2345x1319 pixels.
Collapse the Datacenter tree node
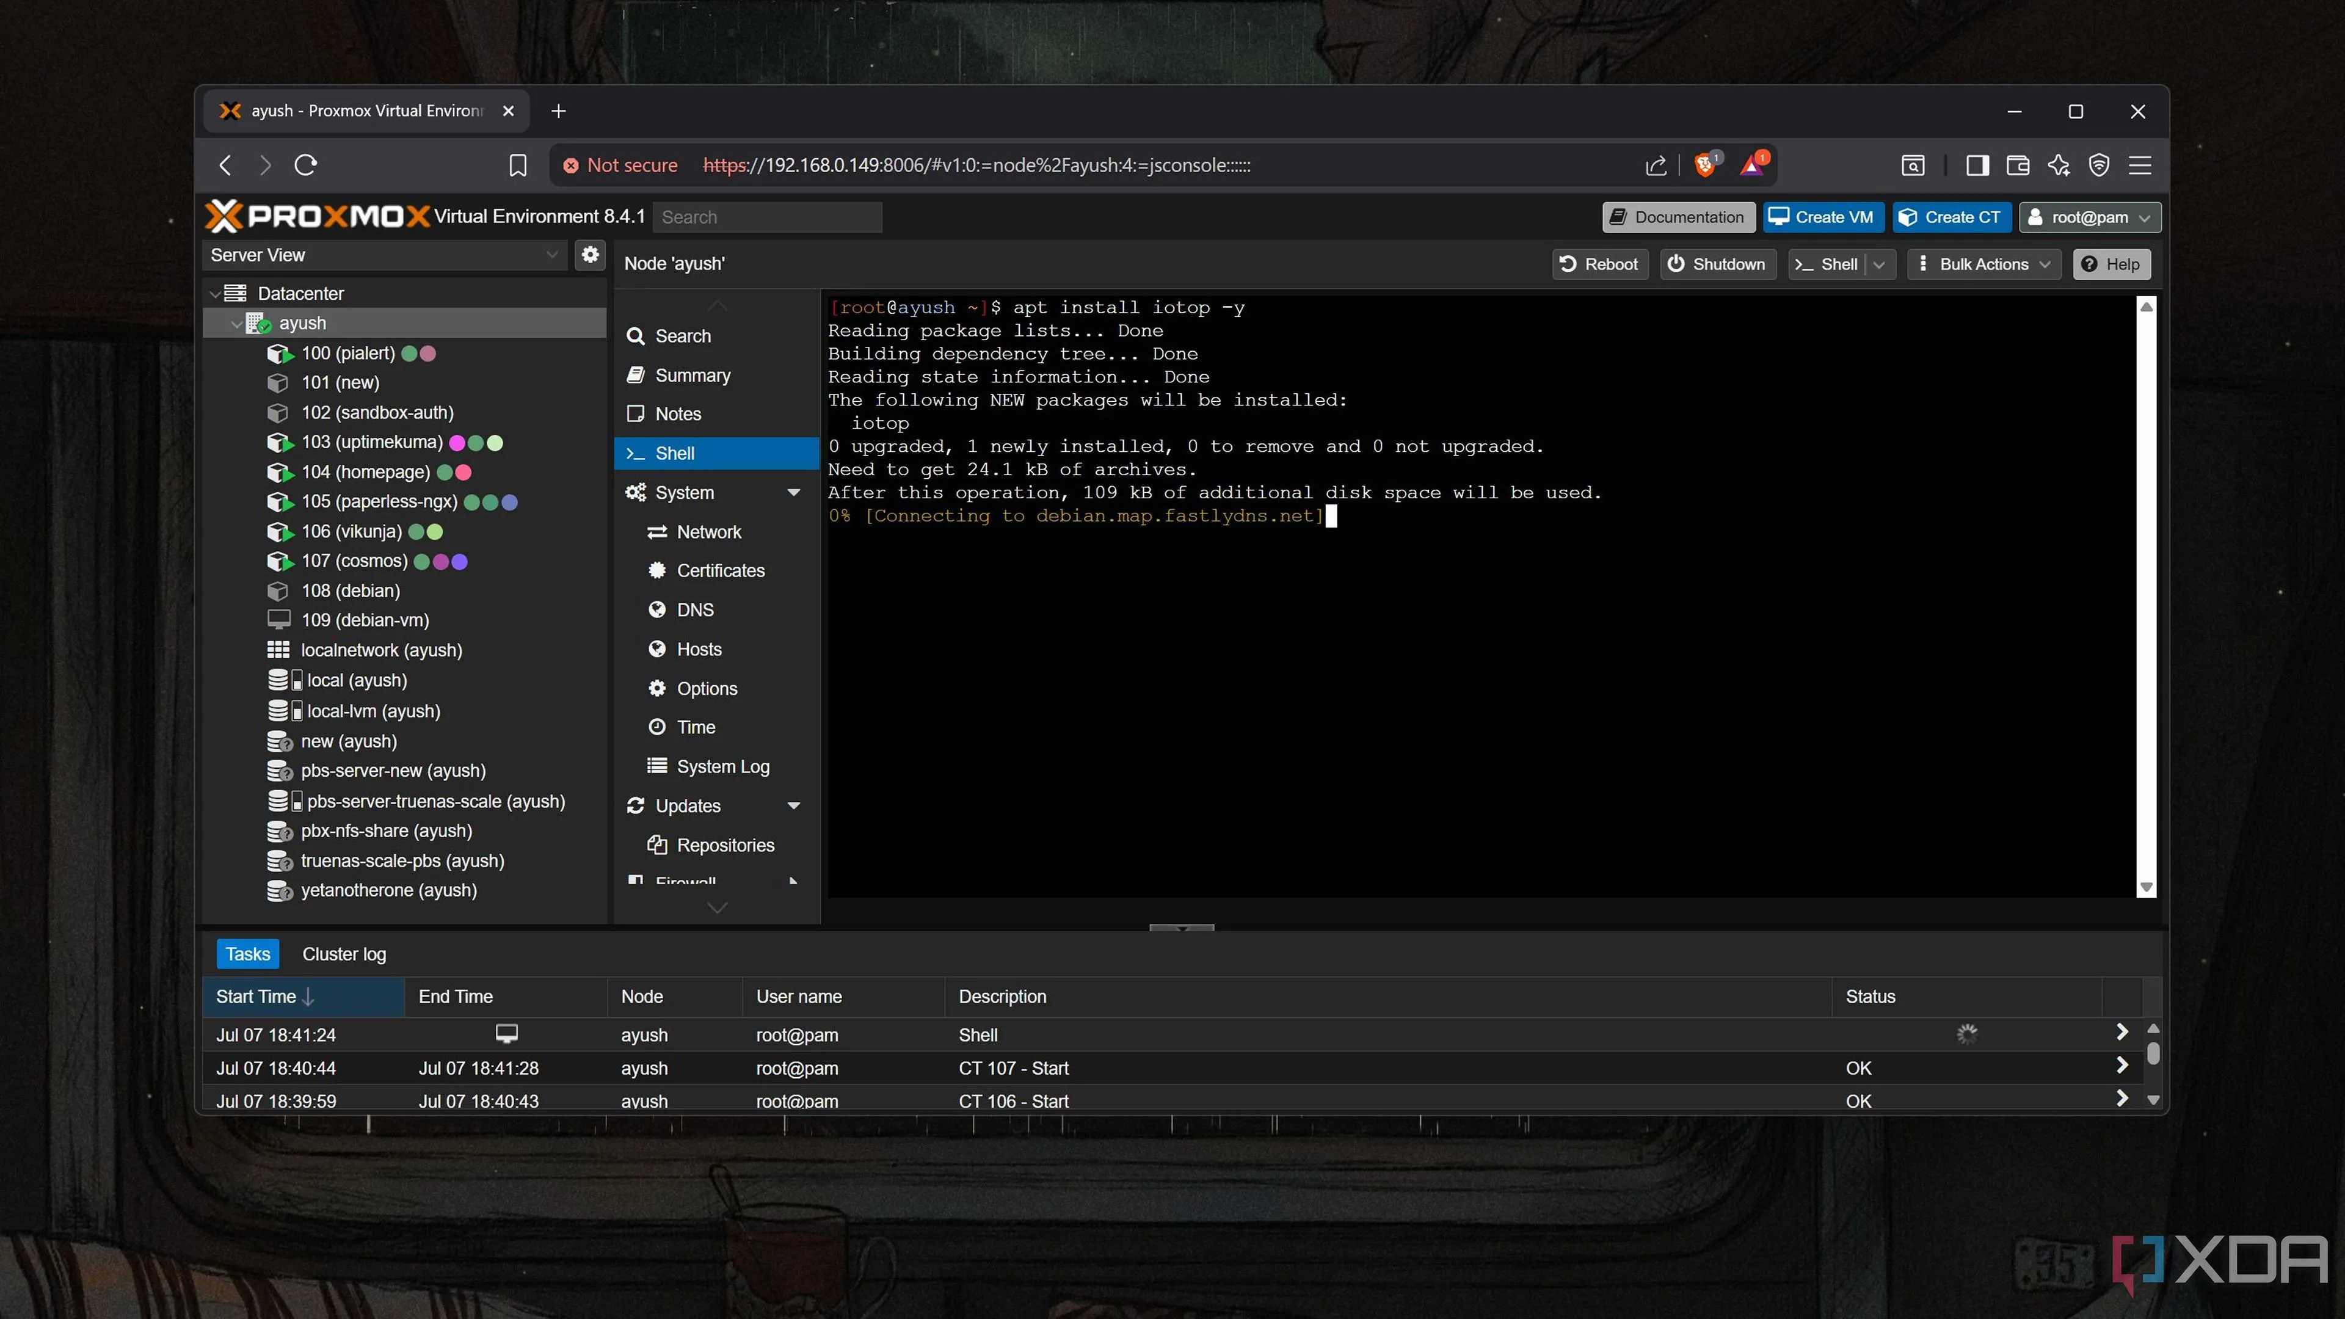click(x=215, y=294)
